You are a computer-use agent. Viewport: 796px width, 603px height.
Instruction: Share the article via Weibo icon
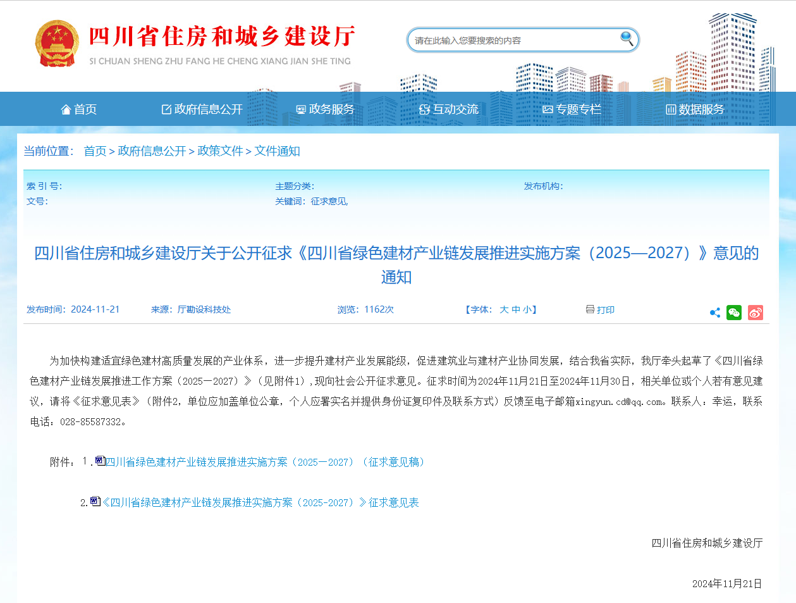(755, 313)
